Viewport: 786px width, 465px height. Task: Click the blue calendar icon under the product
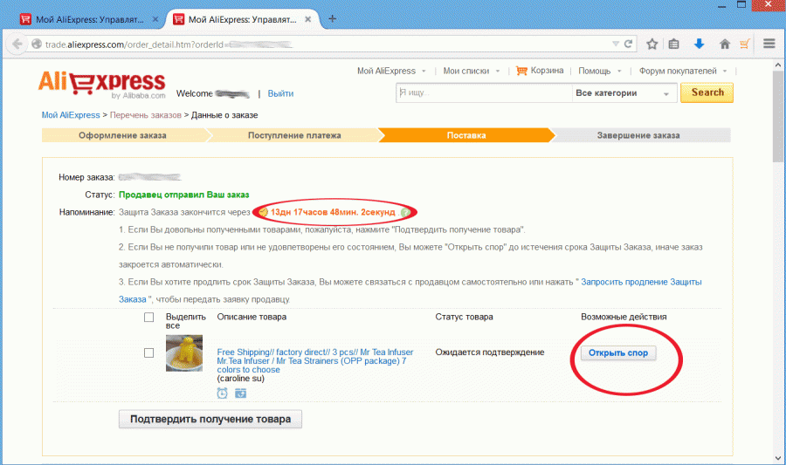[x=241, y=393]
